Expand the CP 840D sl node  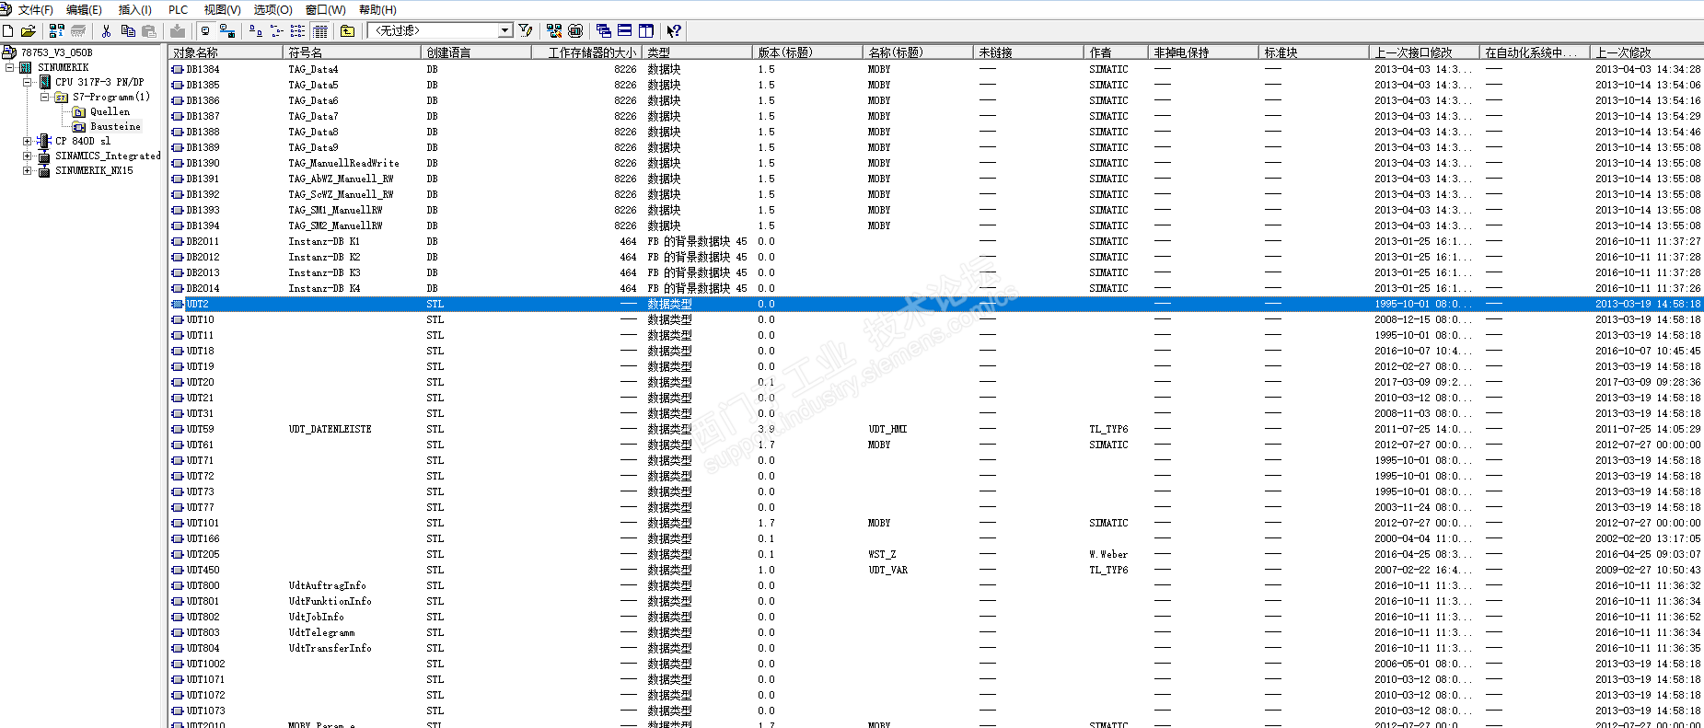(27, 141)
